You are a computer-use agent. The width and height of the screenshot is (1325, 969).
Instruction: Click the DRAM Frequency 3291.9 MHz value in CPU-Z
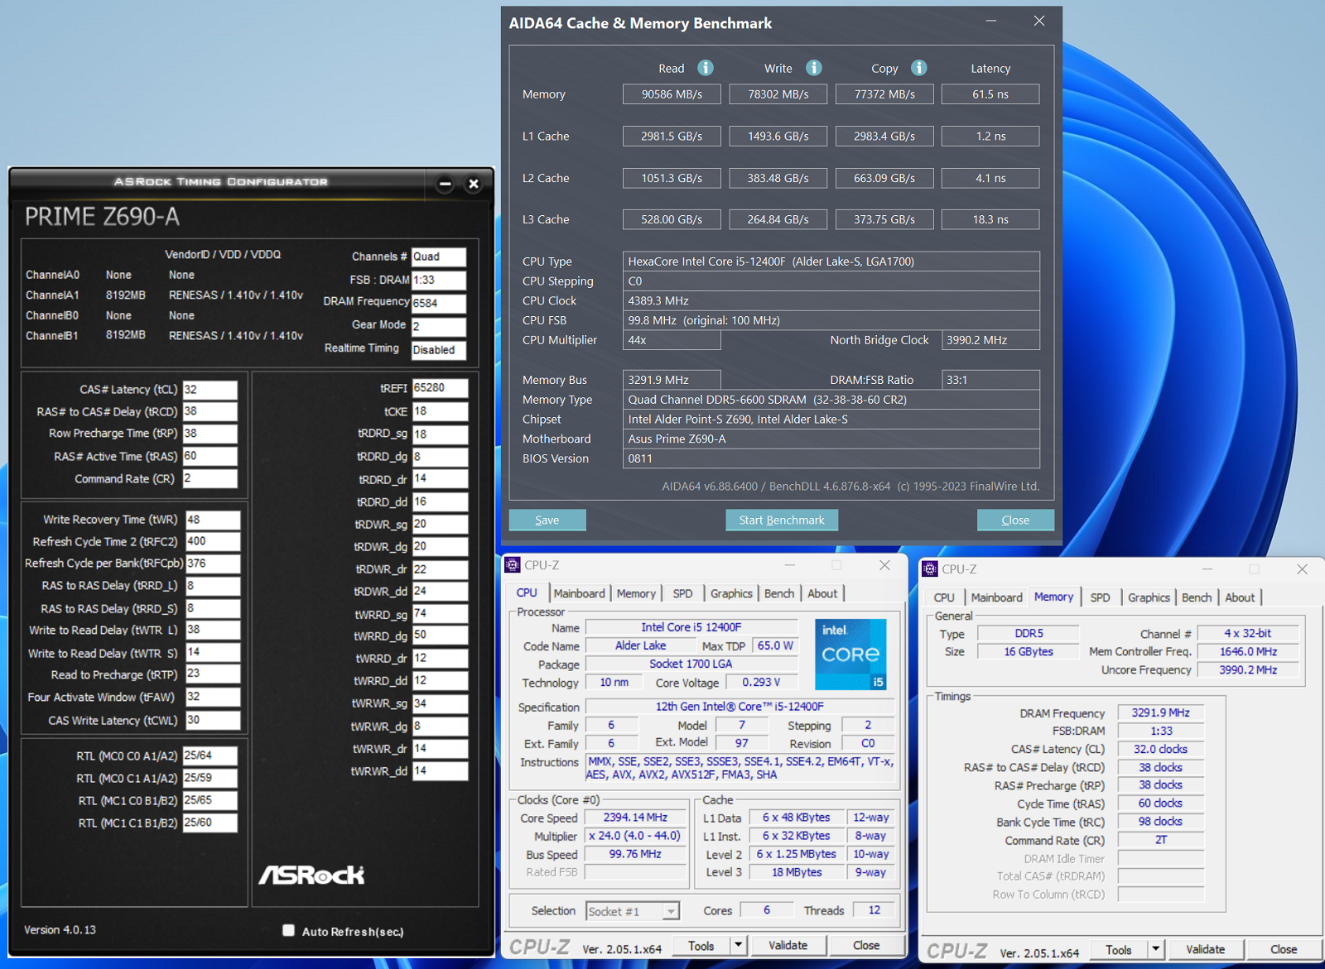tap(1160, 712)
